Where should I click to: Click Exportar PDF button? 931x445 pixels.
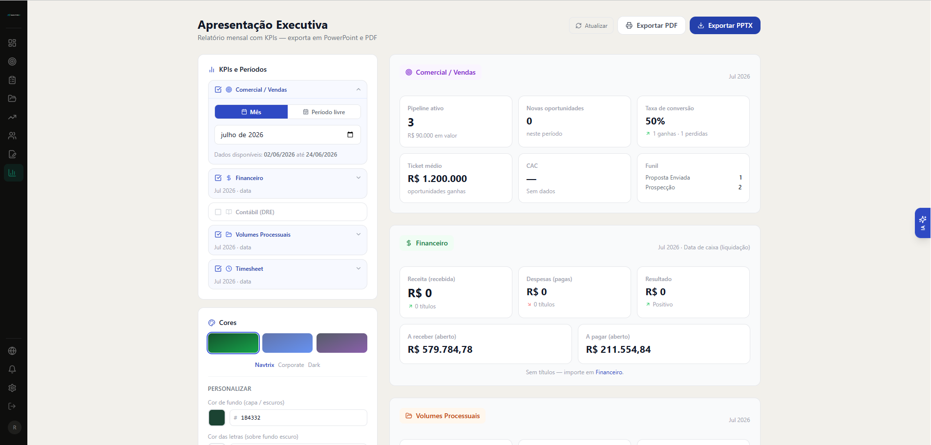click(x=652, y=25)
